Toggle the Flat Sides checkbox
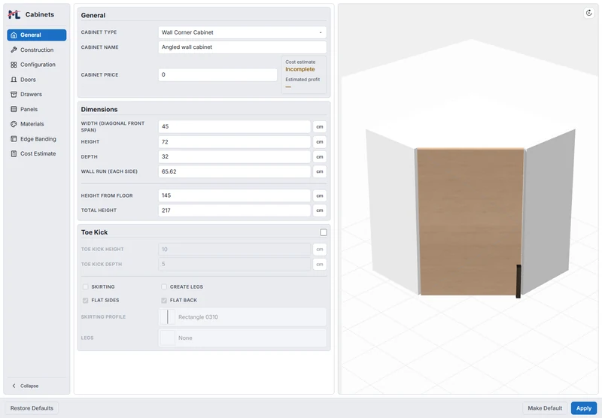Image resolution: width=602 pixels, height=418 pixels. pyautogui.click(x=85, y=300)
